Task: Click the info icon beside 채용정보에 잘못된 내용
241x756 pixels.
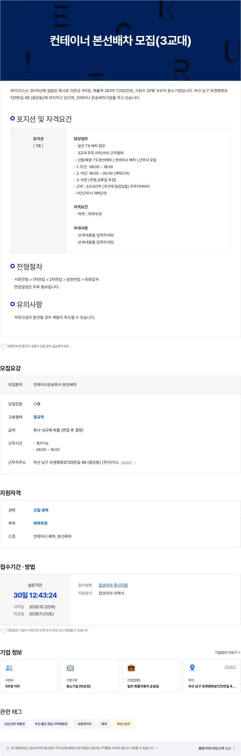Action: pyautogui.click(x=3, y=346)
